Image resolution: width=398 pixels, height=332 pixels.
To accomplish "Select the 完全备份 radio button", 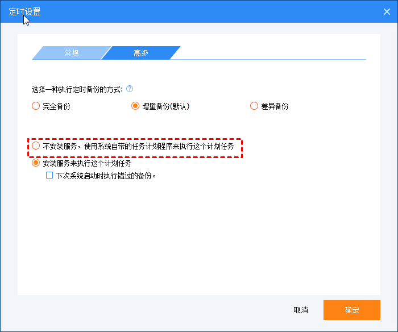I will pos(36,106).
